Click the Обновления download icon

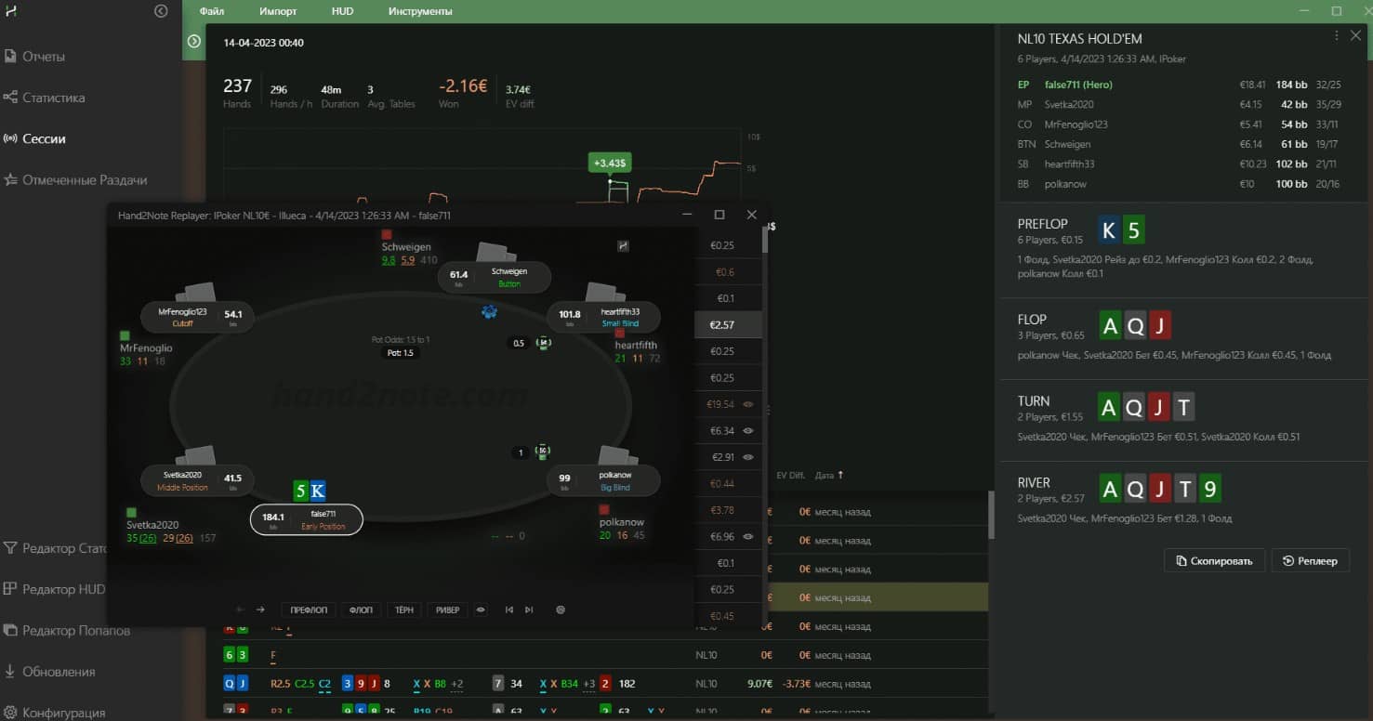10,671
